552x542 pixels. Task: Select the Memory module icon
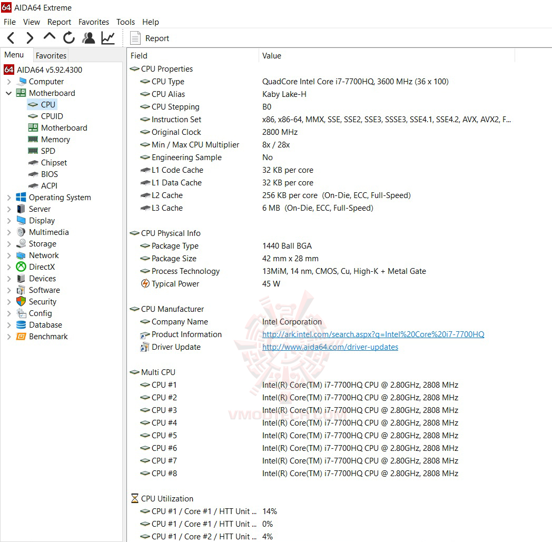coord(33,140)
